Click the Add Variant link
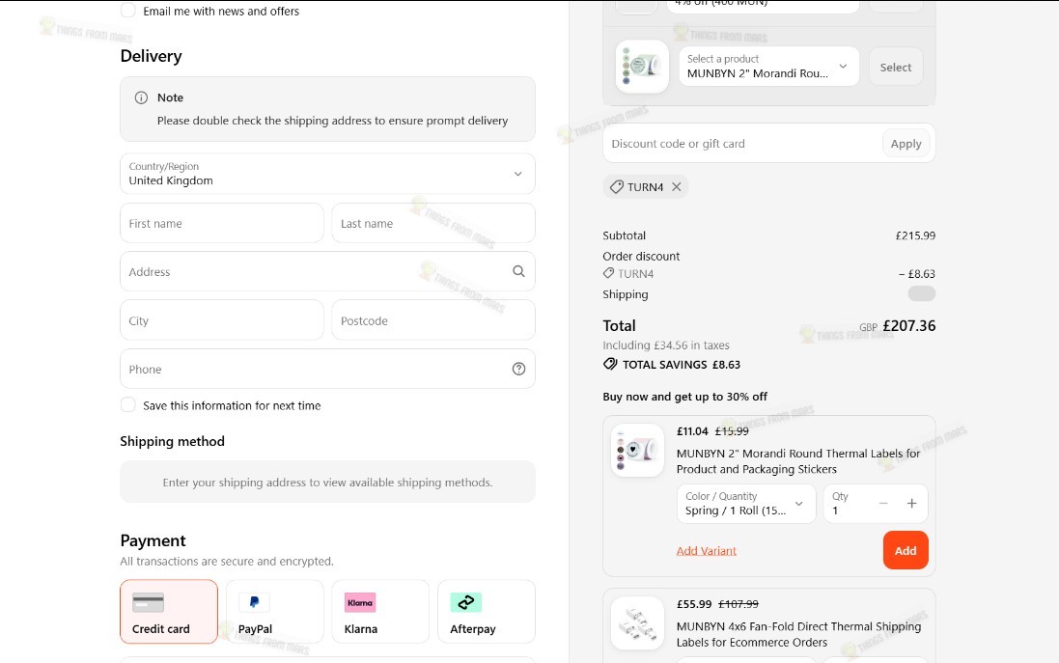1059x663 pixels. coord(707,550)
